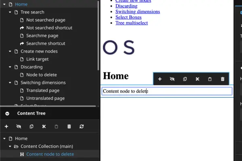The image size is (242, 161).
Task: Refresh the Content Tree
Action: pyautogui.click(x=81, y=126)
